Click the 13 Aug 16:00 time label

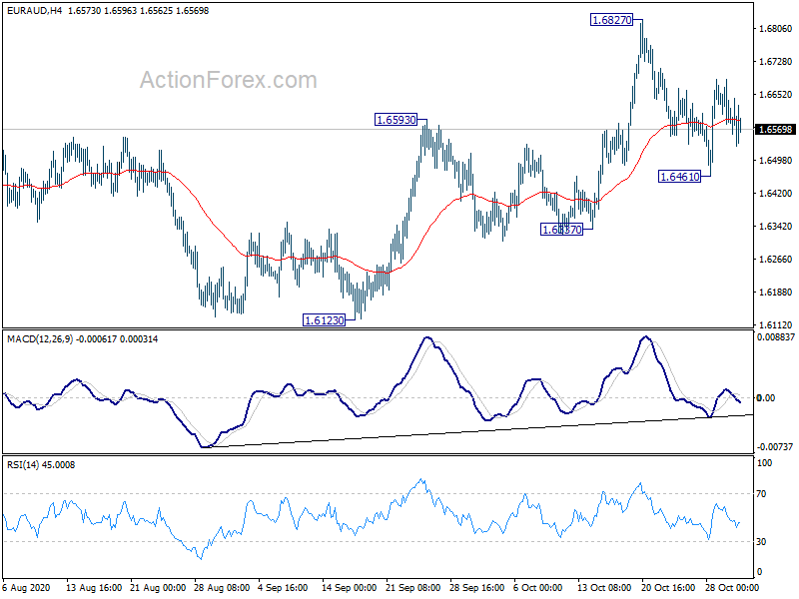(x=94, y=588)
